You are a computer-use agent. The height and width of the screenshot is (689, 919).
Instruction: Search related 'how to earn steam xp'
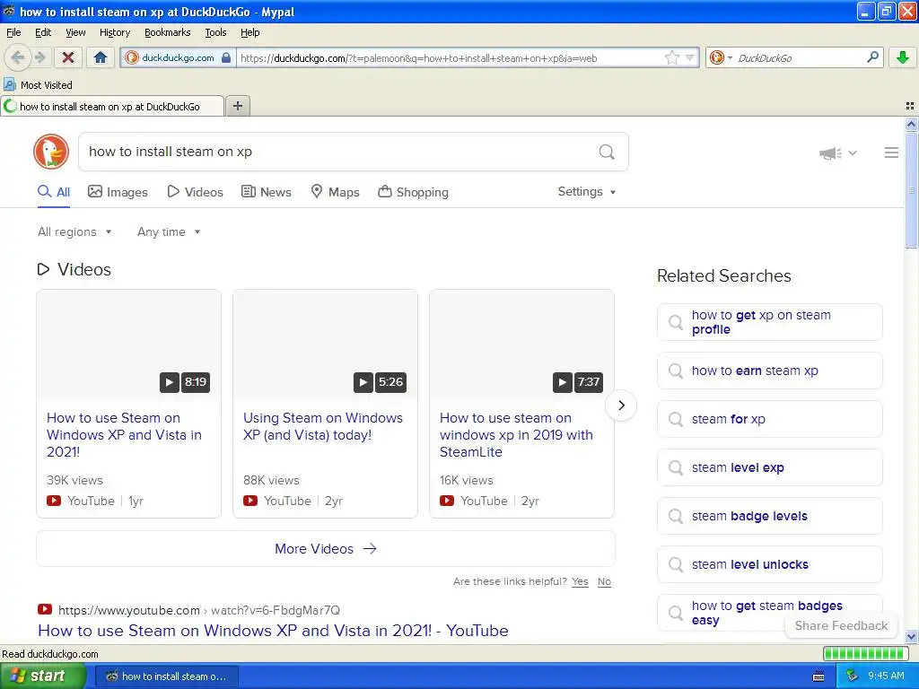[x=769, y=371]
